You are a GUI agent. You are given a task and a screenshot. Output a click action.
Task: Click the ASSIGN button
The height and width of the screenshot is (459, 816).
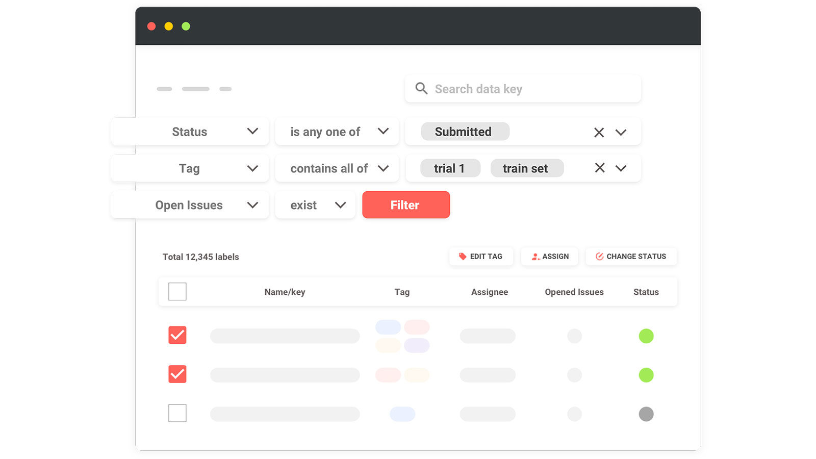tap(550, 257)
